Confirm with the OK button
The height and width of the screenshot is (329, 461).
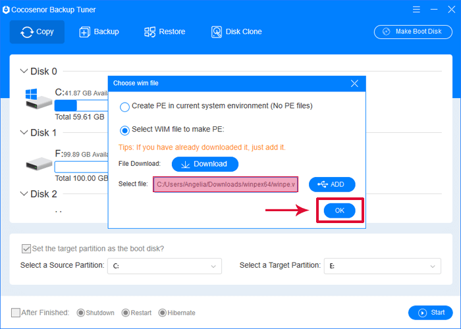point(340,211)
